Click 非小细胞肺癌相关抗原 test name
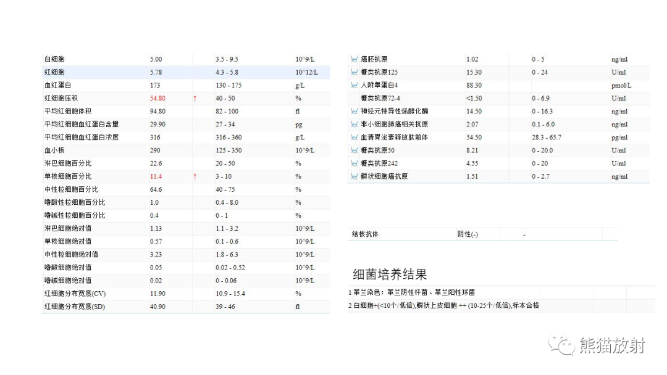This screenshot has height=375, width=667. click(x=394, y=125)
